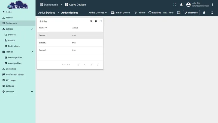Open Devices under Entities
Viewport: 218px width, 123px height.
18,35
